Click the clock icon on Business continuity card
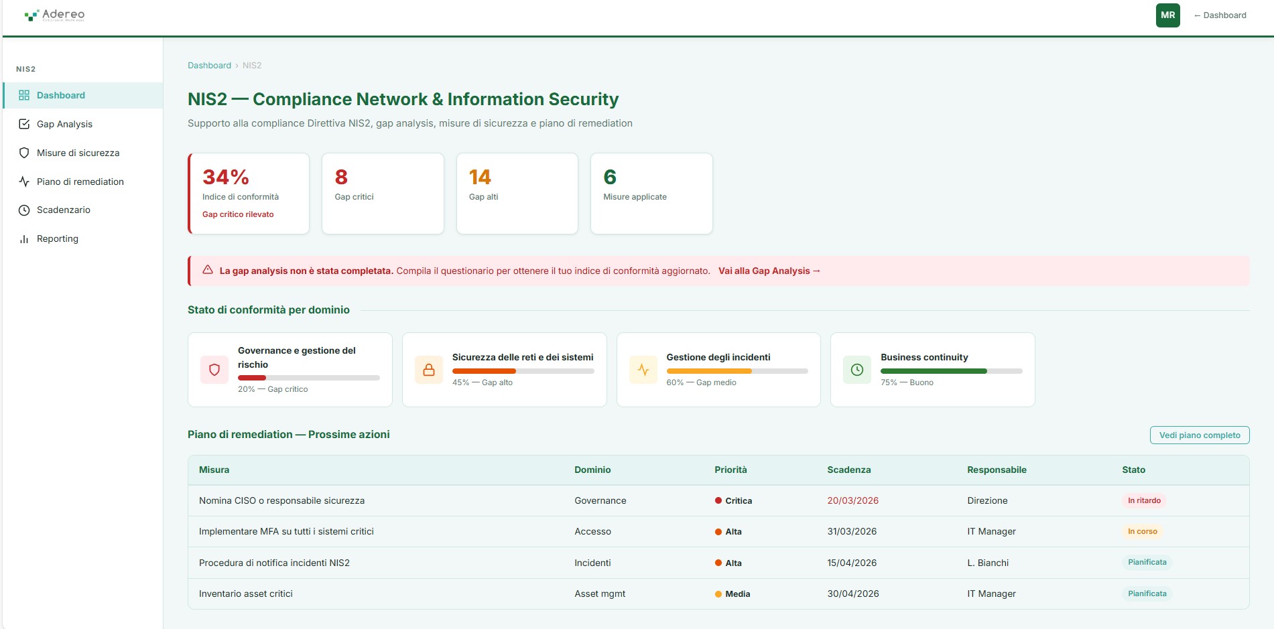This screenshot has width=1274, height=629. pos(856,369)
